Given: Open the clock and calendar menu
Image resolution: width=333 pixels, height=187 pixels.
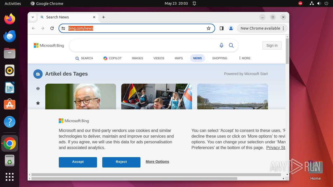Looking at the screenshot, I should point(176,3).
